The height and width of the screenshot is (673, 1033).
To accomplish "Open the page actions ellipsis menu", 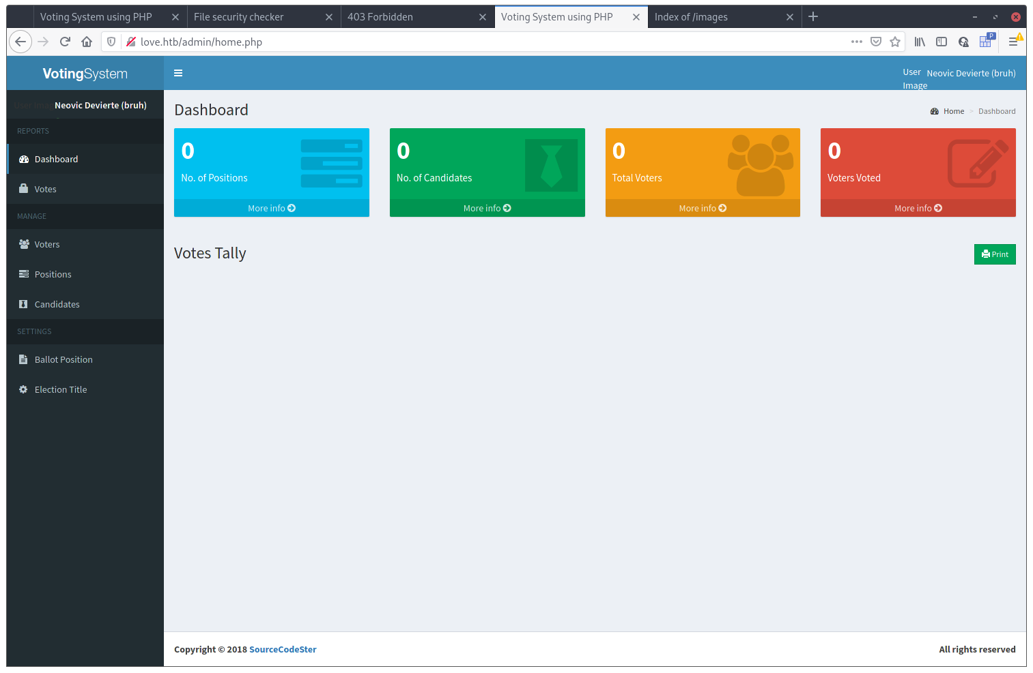I will coord(856,42).
